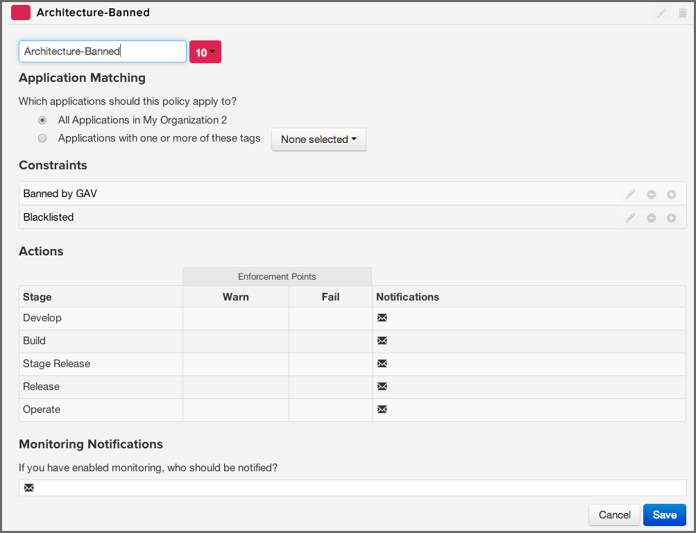
Task: Remove the Blacklisted constraint
Action: coord(652,218)
